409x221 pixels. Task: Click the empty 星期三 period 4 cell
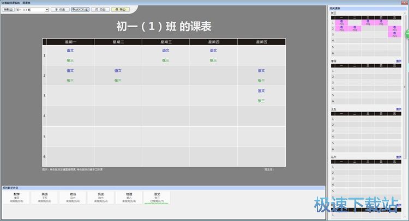(166, 116)
